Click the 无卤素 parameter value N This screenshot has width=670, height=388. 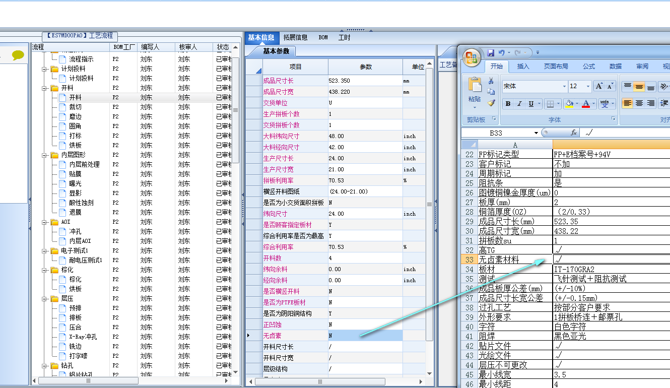(x=365, y=336)
